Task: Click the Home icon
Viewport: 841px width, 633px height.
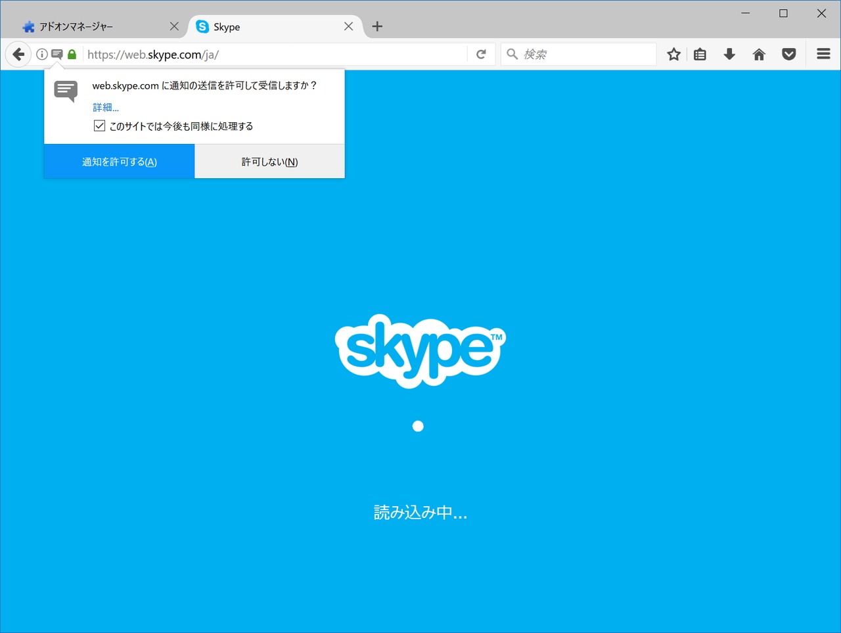Action: pos(759,54)
